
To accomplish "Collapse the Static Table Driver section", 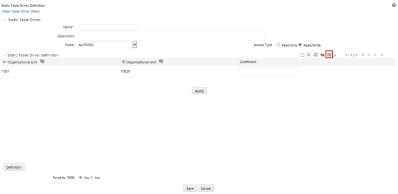I will tap(5, 20).
